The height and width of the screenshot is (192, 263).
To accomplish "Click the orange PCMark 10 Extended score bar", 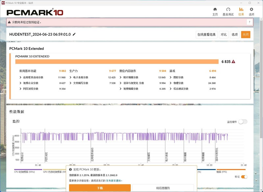I will pyautogui.click(x=117, y=62).
